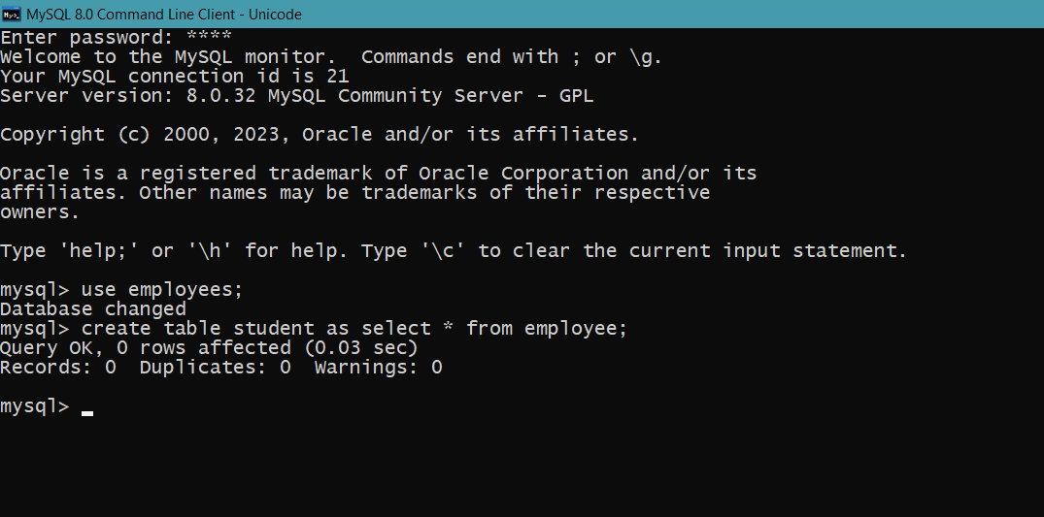Click the 'Records: 0' output text

coord(58,368)
